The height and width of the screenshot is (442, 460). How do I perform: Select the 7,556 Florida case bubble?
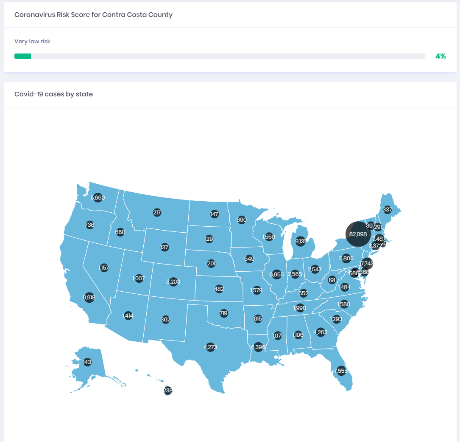[x=341, y=371]
